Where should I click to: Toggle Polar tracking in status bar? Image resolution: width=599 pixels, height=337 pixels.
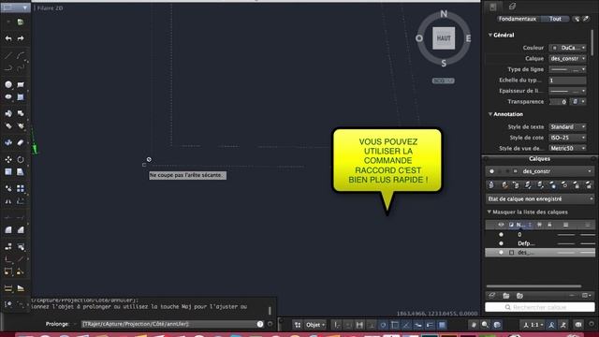point(383,325)
